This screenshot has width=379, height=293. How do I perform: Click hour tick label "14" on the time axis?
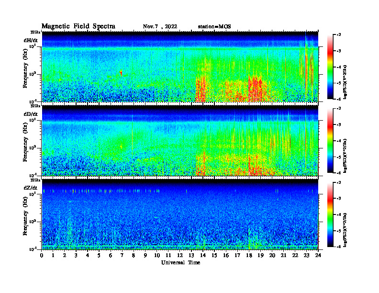click(203, 255)
